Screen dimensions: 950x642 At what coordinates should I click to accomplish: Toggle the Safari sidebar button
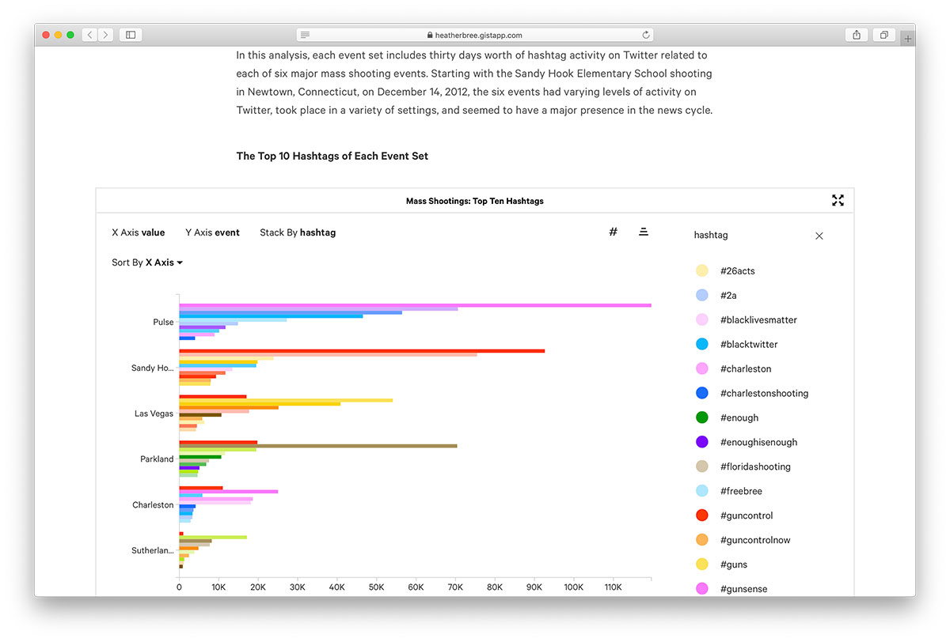pos(131,35)
